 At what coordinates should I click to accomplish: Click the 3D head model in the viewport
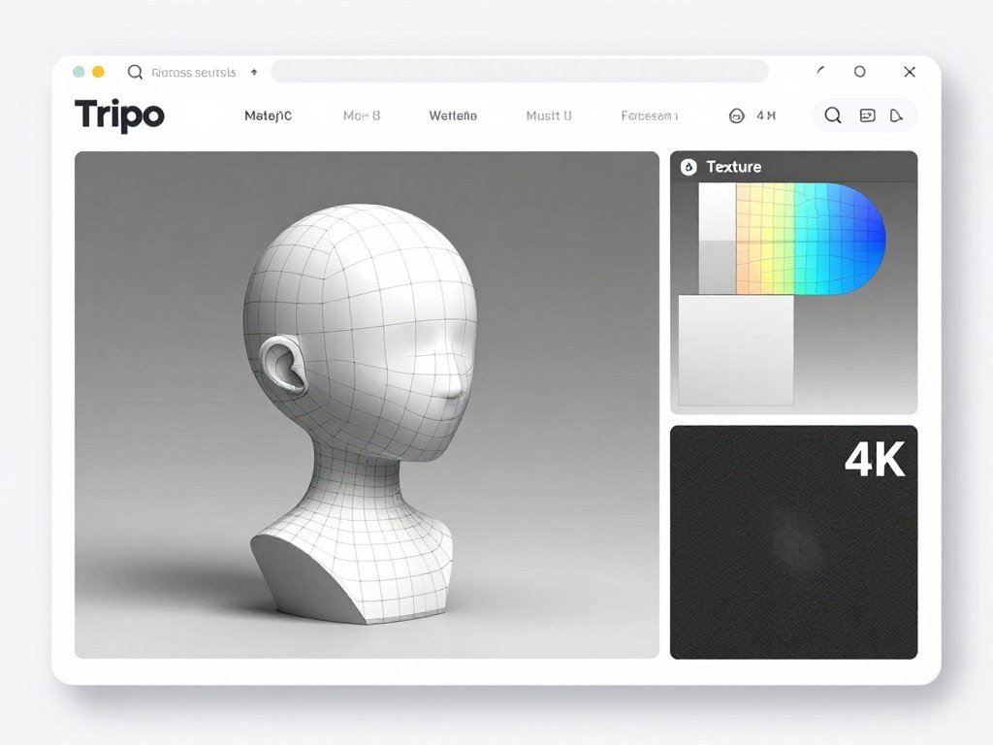(x=360, y=411)
